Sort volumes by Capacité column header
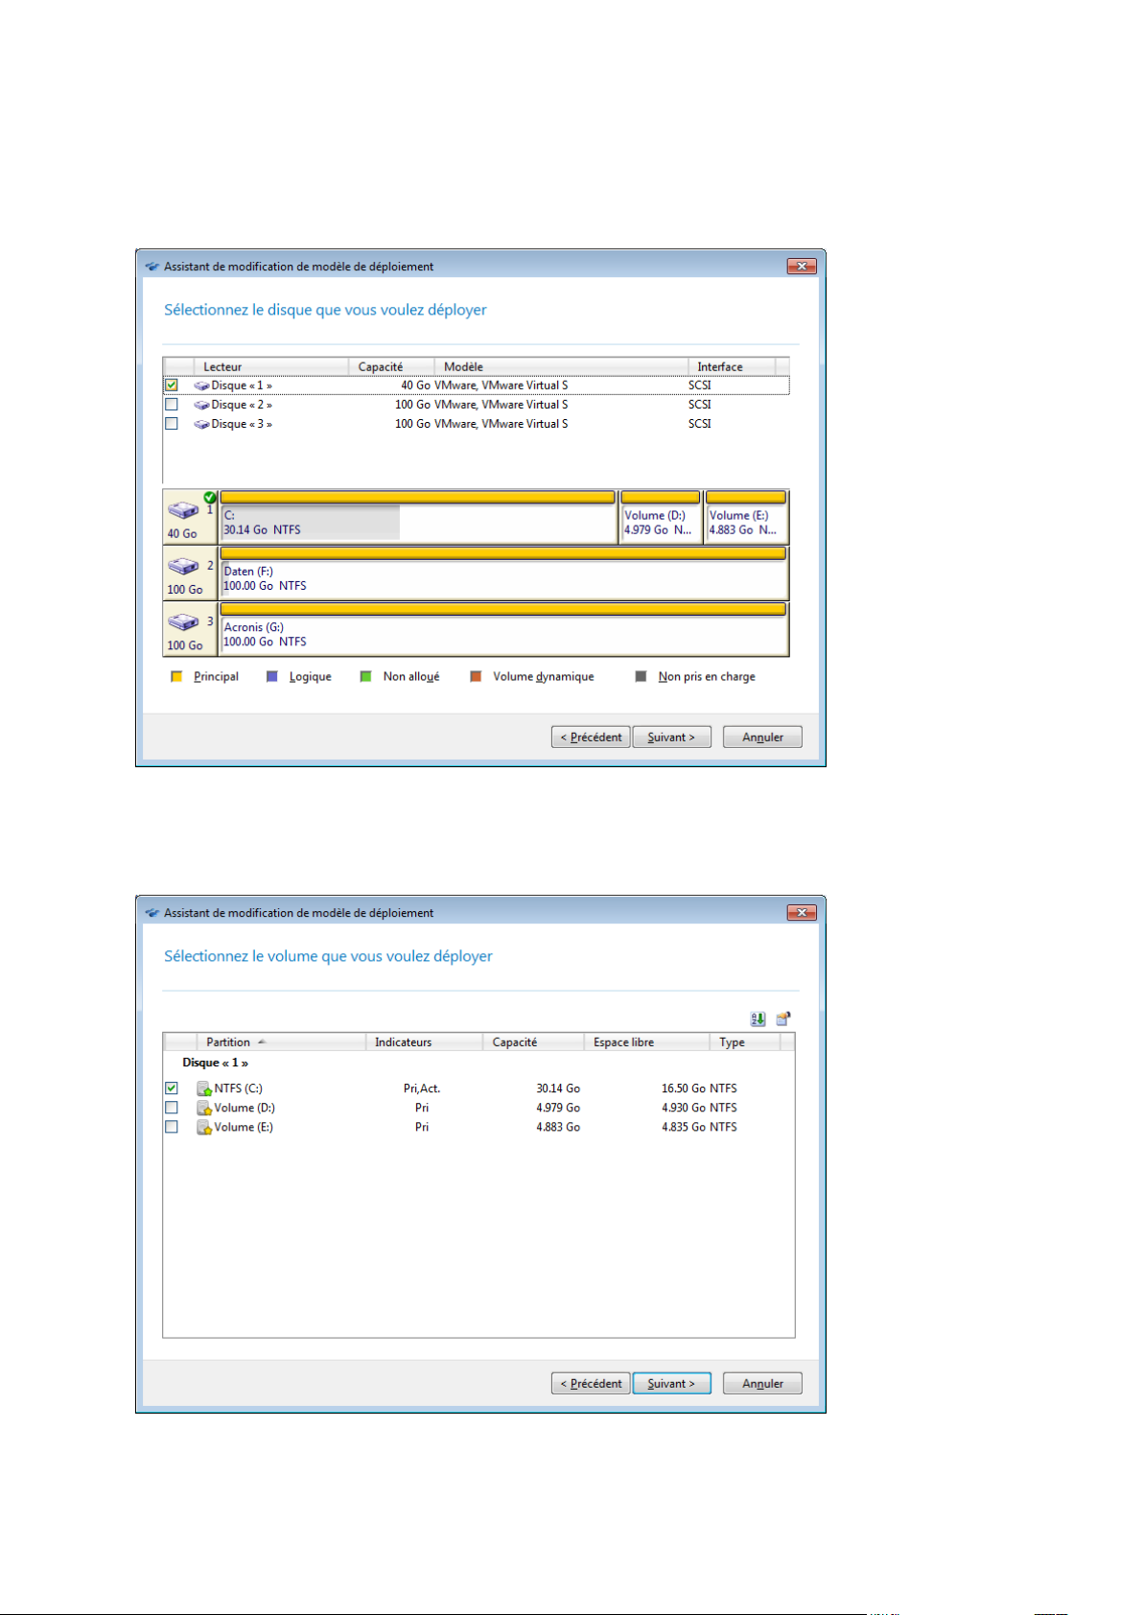 533,1042
